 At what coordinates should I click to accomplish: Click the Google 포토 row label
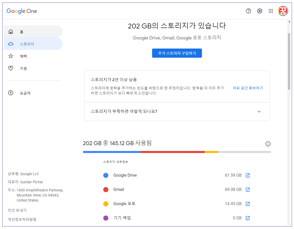pyautogui.click(x=124, y=204)
